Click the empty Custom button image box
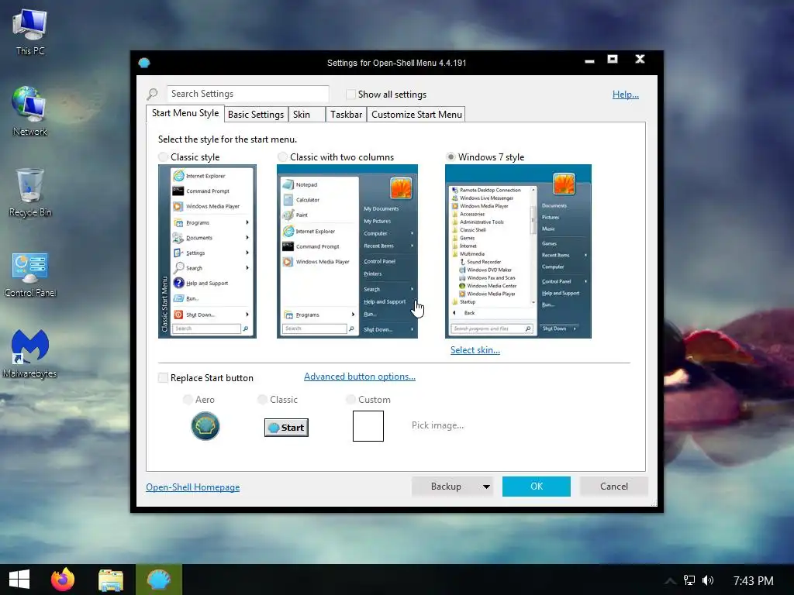The image size is (794, 595). (x=368, y=426)
